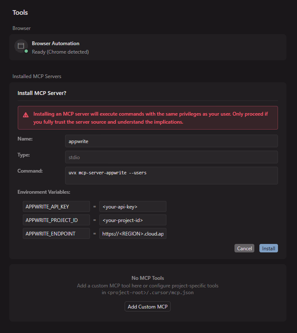Click the Type field showing stdio
This screenshot has height=333, width=297.
pyautogui.click(x=172, y=157)
